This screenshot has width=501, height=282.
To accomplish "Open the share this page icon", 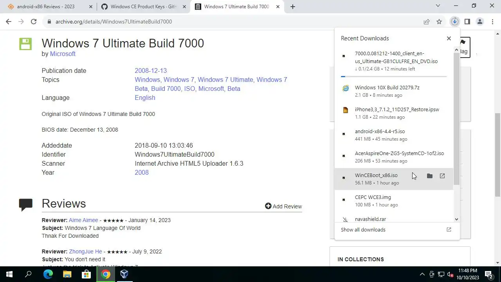I will click(427, 22).
